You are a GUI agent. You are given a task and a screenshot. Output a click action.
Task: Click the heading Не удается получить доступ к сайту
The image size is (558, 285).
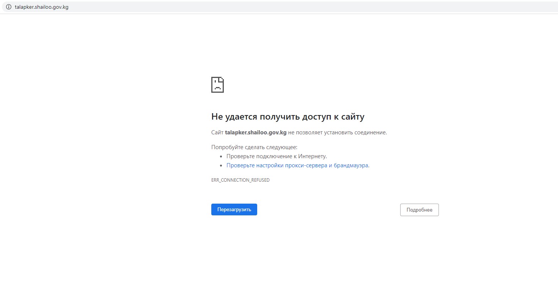click(x=288, y=117)
